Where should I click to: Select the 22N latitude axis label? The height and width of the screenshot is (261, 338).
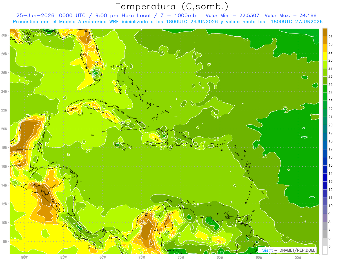pyautogui.click(x=5, y=110)
